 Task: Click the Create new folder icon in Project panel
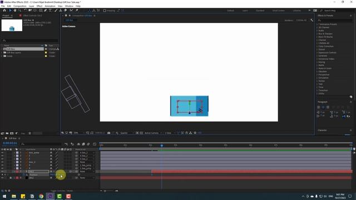7,133
